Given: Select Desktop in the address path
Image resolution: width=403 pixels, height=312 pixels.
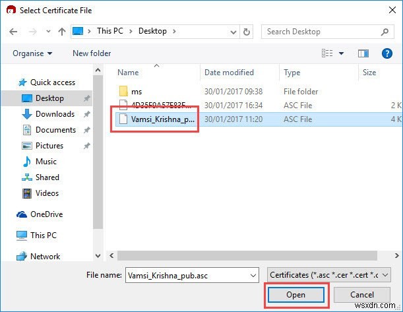Looking at the screenshot, I should point(152,31).
